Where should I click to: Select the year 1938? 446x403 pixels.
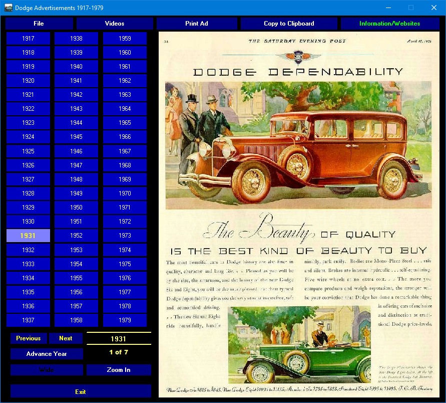pos(76,39)
